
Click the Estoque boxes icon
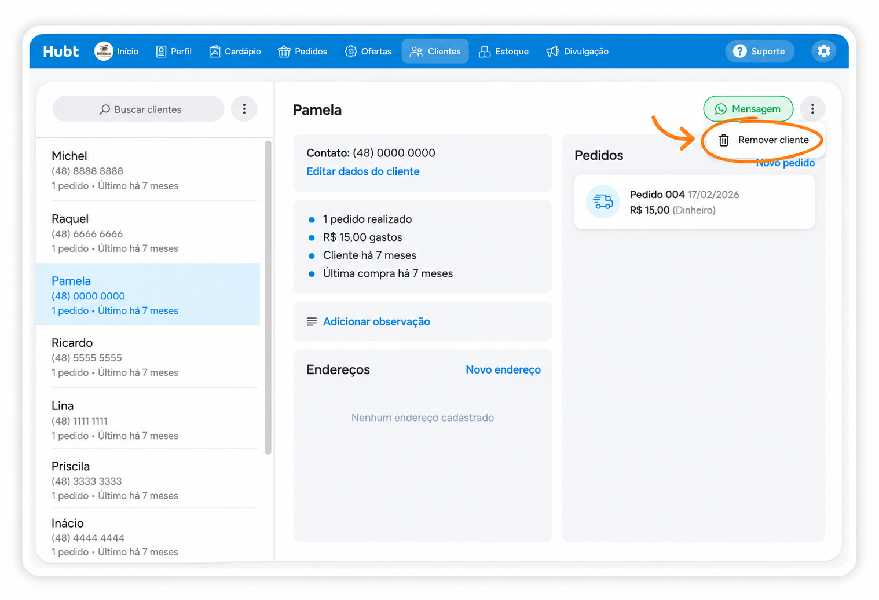pos(485,52)
